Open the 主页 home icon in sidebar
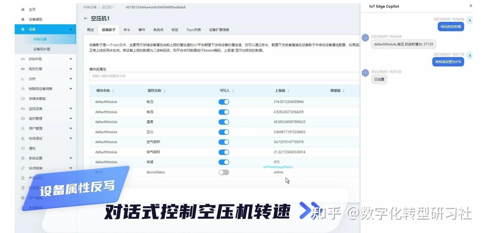 [x=23, y=9]
